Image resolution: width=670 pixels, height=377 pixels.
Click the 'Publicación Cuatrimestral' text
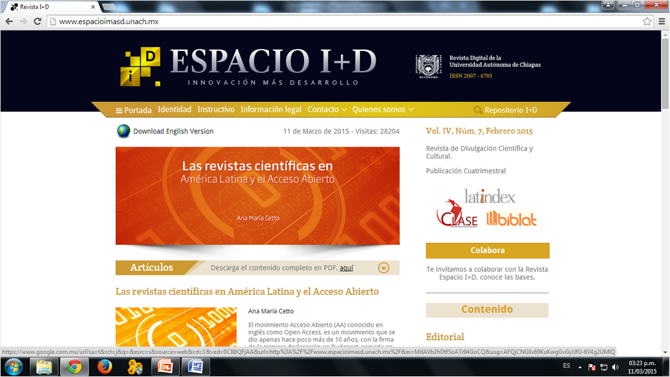(466, 171)
